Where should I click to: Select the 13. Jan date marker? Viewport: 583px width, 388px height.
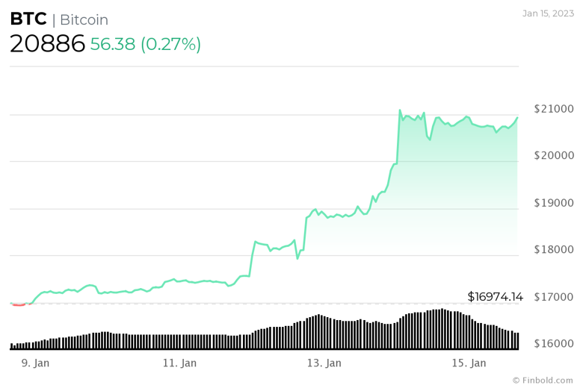tap(324, 363)
